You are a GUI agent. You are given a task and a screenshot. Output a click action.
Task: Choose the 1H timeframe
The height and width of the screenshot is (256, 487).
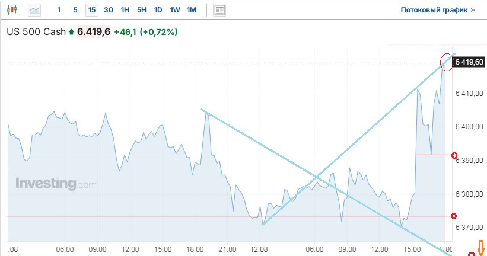[125, 10]
